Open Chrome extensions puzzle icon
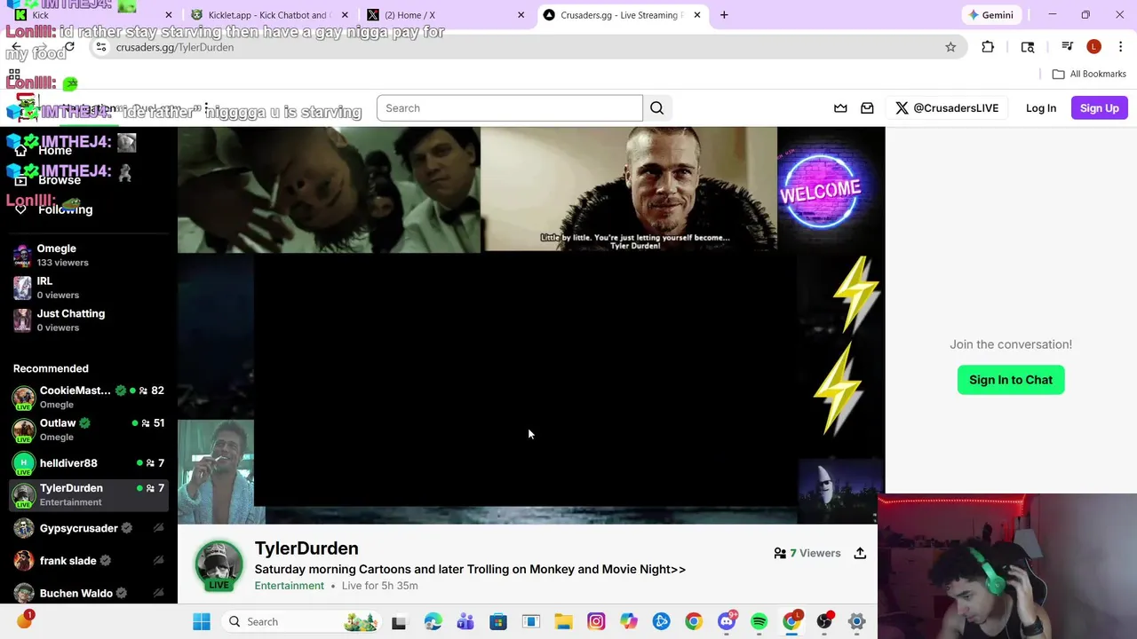Image resolution: width=1137 pixels, height=639 pixels. (x=988, y=47)
